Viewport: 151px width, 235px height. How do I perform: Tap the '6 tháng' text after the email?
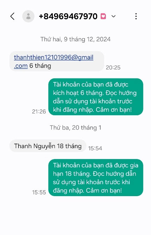(x=40, y=66)
